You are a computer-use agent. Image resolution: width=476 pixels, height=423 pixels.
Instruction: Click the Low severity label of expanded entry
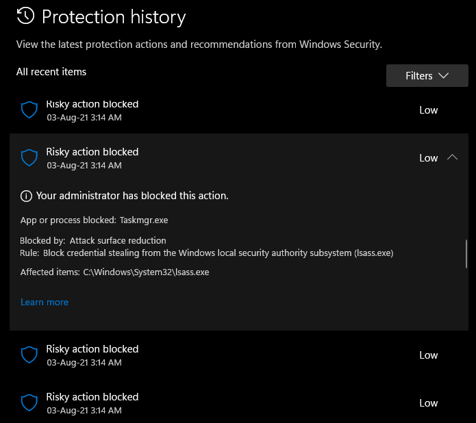click(429, 158)
